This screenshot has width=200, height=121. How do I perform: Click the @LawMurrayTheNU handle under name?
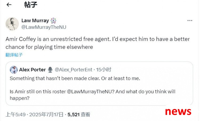pos(43,27)
